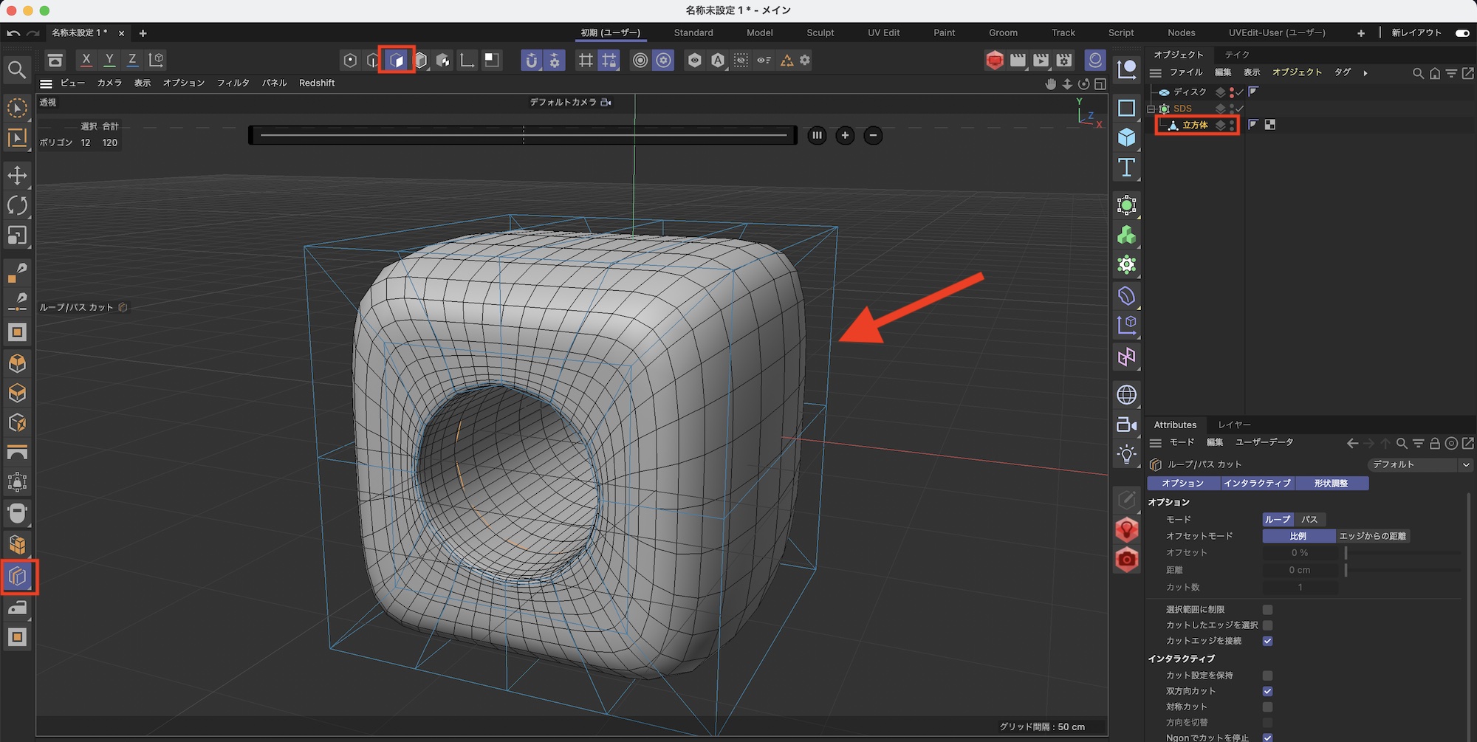The image size is (1477, 742).
Task: Enable 選択範囲に制限 checkbox
Action: click(x=1267, y=610)
